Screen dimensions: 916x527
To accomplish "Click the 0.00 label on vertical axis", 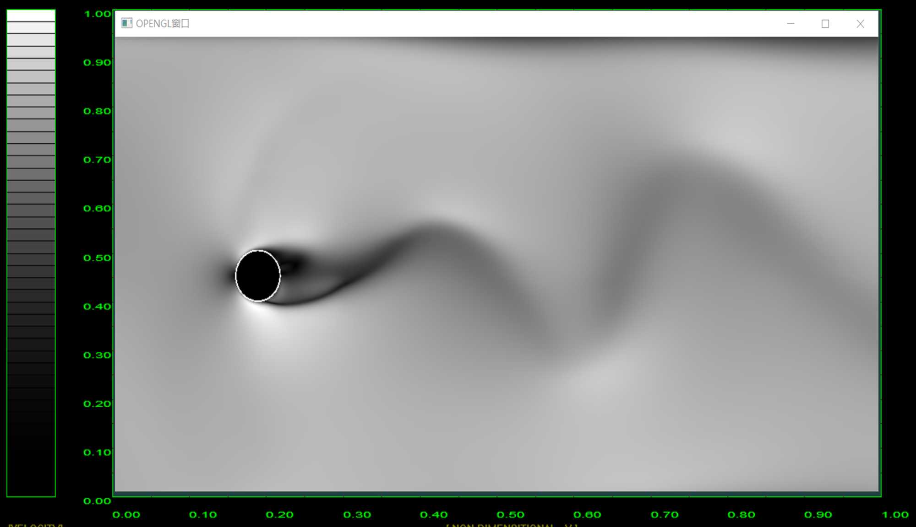I will click(97, 501).
